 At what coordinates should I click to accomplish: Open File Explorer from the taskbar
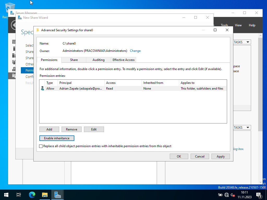(45, 195)
